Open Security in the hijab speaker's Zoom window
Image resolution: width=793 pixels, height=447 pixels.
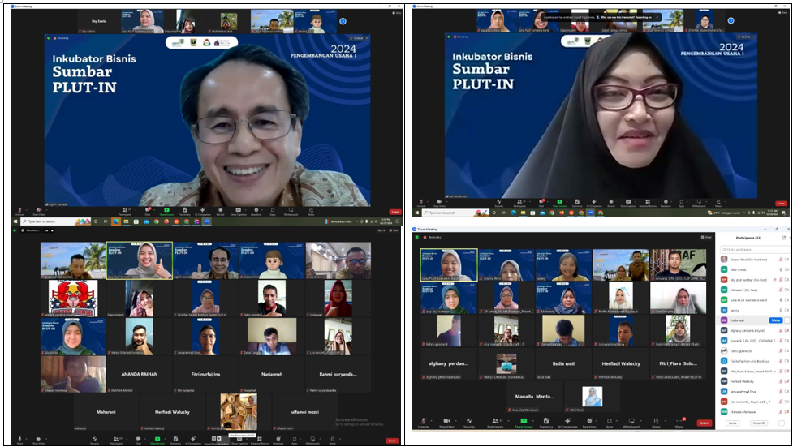click(x=498, y=204)
